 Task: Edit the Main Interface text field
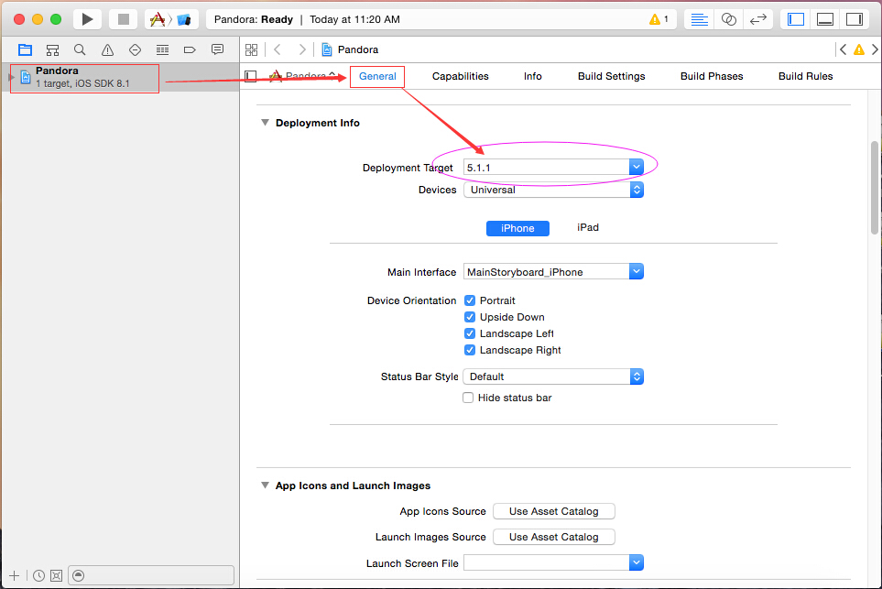546,272
